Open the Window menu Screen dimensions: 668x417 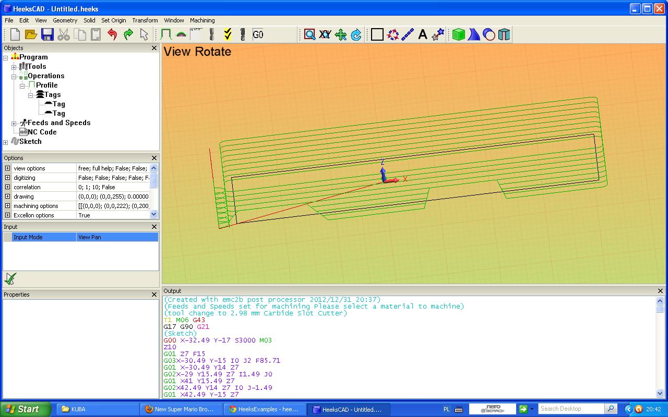coord(174,20)
